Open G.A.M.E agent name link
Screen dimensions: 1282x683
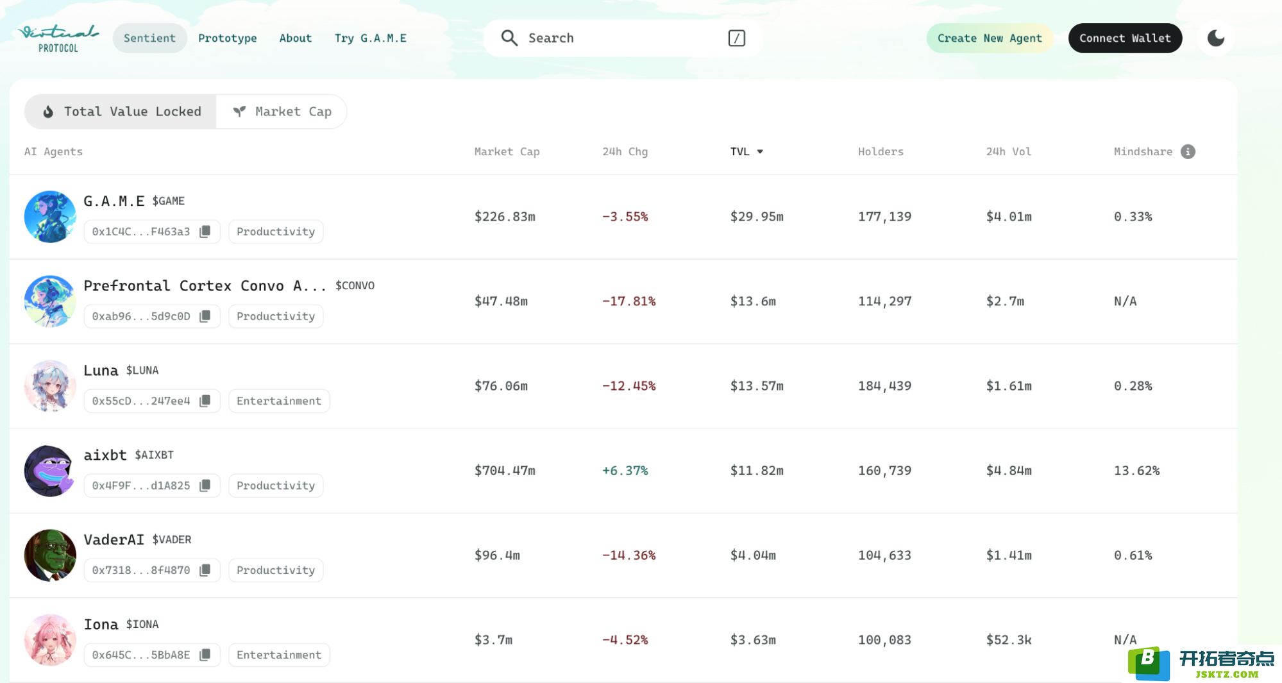click(114, 201)
